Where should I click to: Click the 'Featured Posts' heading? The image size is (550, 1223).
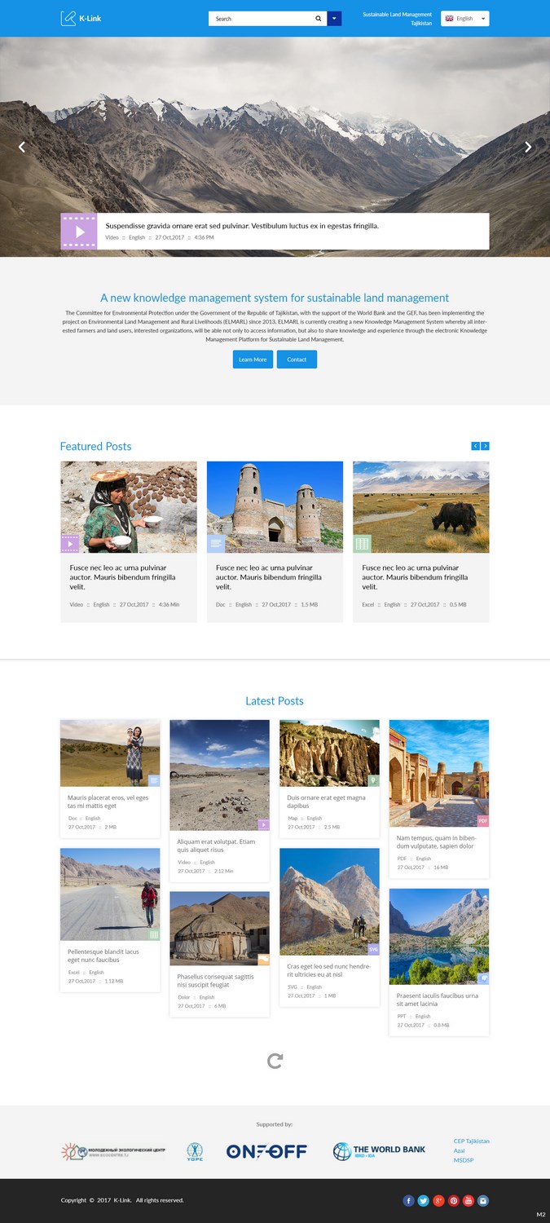tap(95, 446)
